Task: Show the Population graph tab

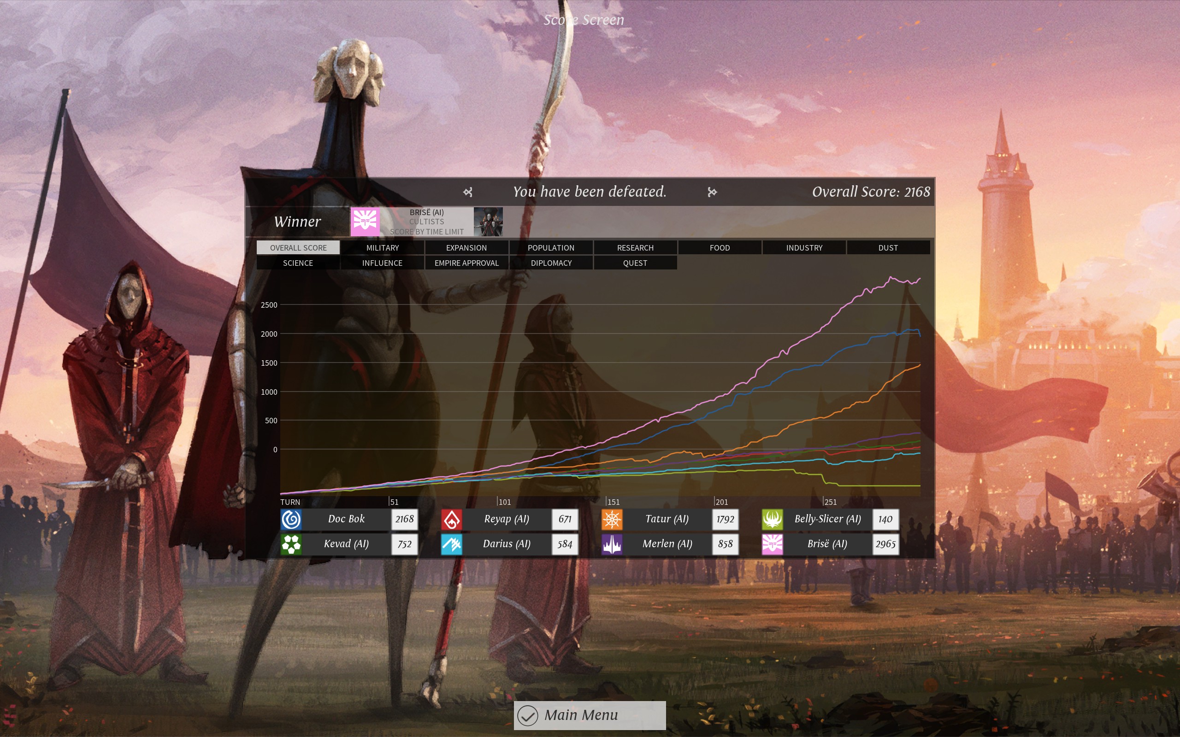Action: (x=551, y=248)
